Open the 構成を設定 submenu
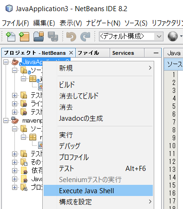Image resolution: width=183 pixels, height=209 pixels. coord(98,202)
